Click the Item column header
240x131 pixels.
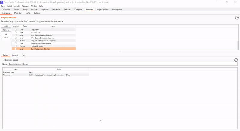[16, 69]
